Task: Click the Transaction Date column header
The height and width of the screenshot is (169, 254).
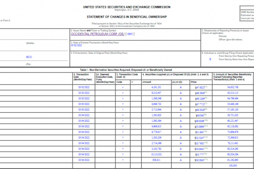Action: tap(80, 76)
